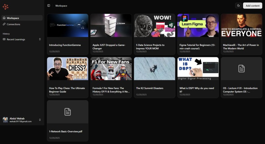The height and width of the screenshot is (144, 265).
Task: Click the title "What is DSP? Why do you need it?"
Action: pos(197,90)
